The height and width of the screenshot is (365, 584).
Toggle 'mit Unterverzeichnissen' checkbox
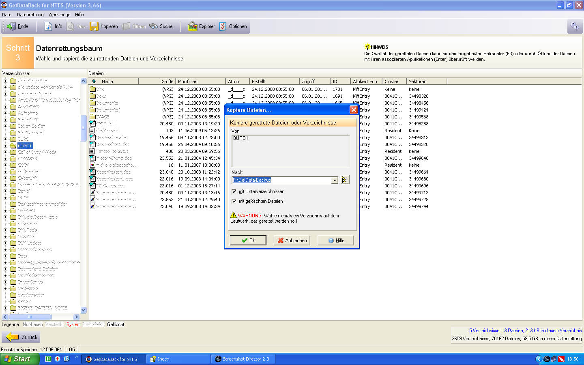(x=234, y=191)
